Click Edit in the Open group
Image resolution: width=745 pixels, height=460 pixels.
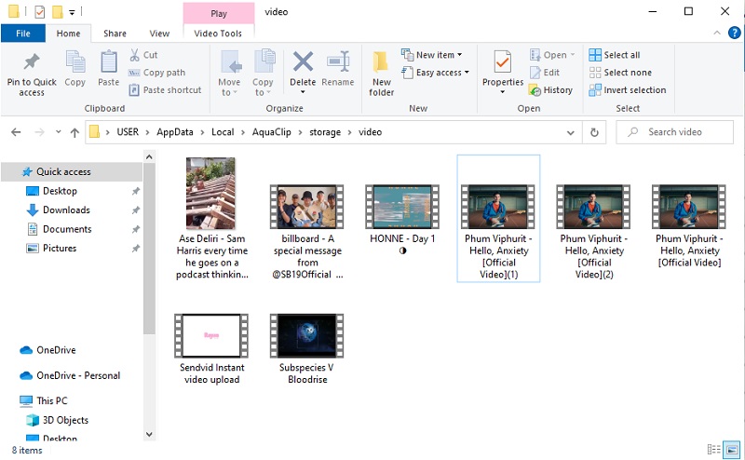click(x=545, y=73)
